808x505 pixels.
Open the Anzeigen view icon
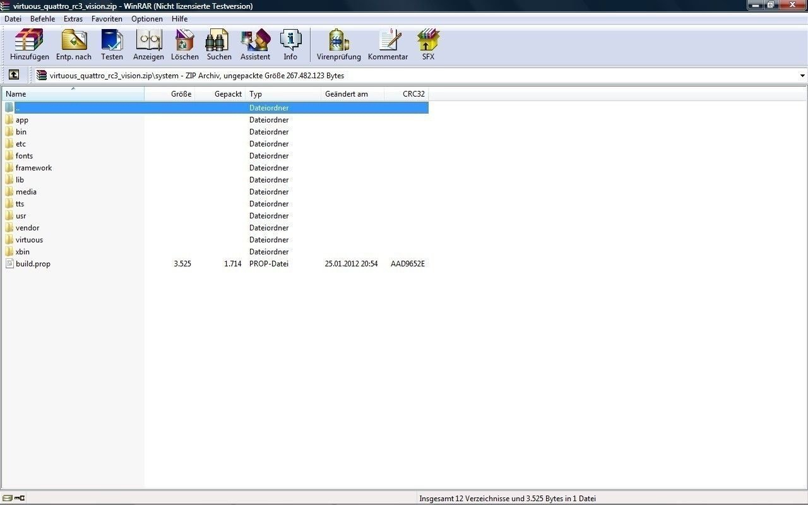(x=148, y=40)
